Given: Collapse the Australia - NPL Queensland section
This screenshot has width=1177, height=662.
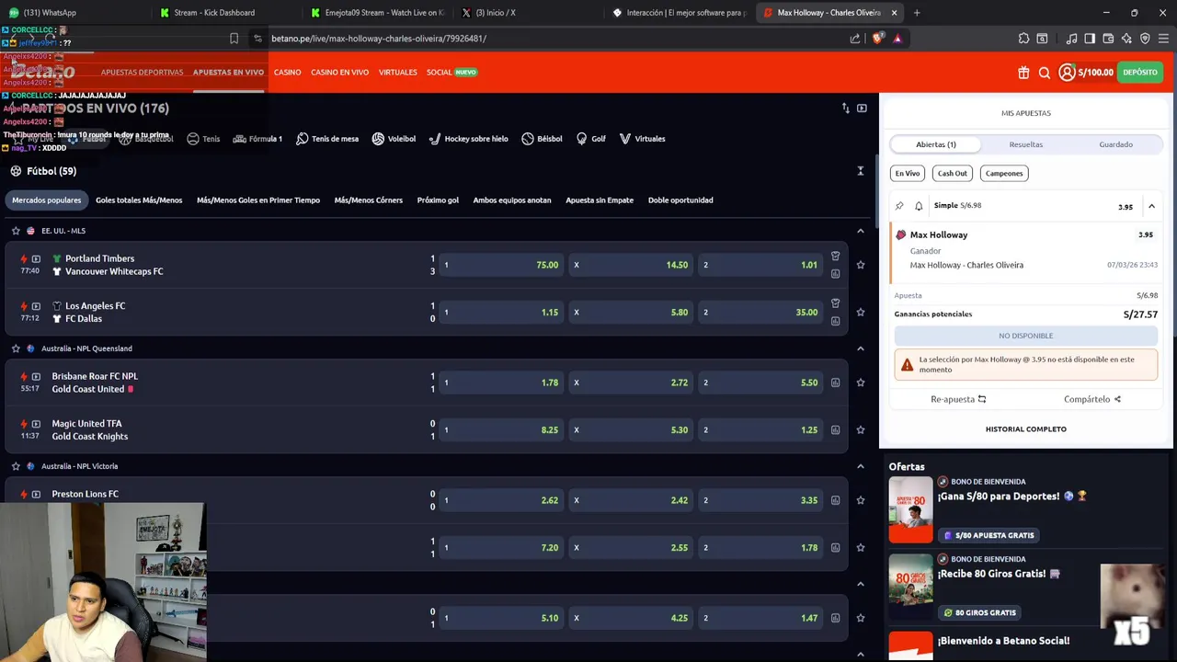Looking at the screenshot, I should coord(861,348).
